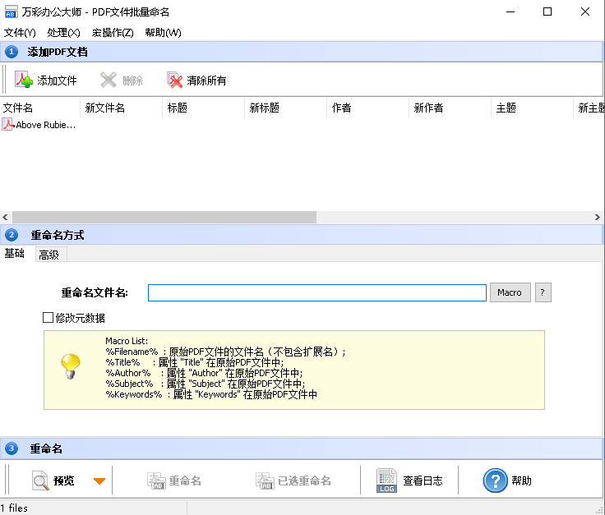Click the 重命名文件名 input field
This screenshot has width=605, height=515.
[x=316, y=293]
